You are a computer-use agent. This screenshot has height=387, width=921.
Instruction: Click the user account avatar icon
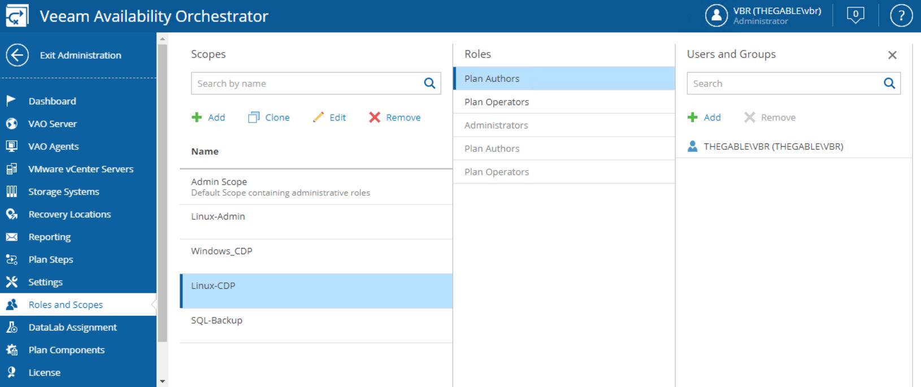coord(716,16)
